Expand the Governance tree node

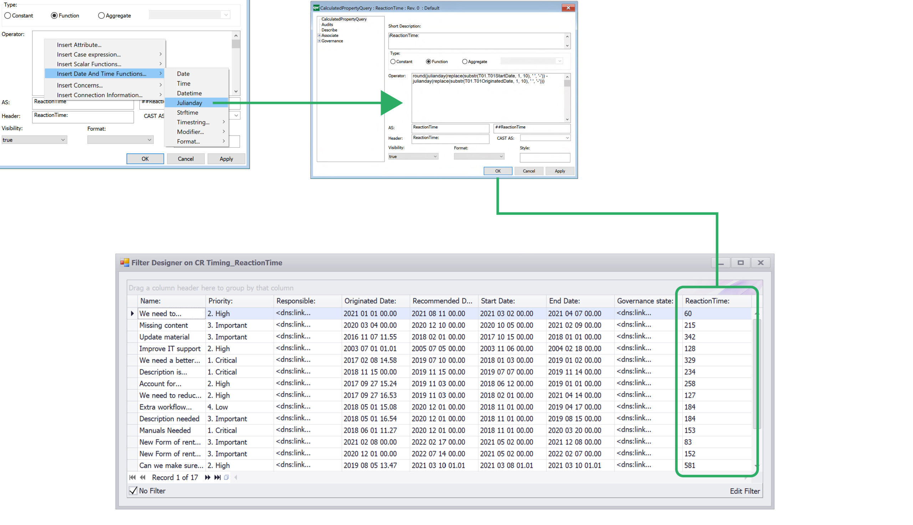[x=319, y=41]
